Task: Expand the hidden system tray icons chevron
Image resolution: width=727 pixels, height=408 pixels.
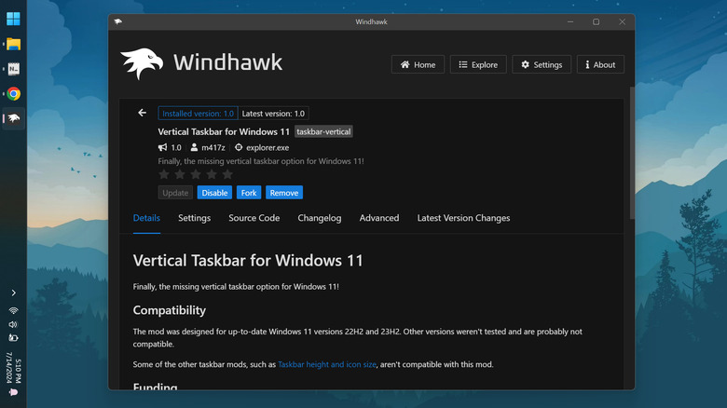Action: coord(13,293)
